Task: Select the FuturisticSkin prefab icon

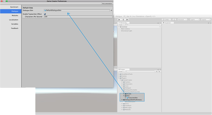Action: click(128, 98)
